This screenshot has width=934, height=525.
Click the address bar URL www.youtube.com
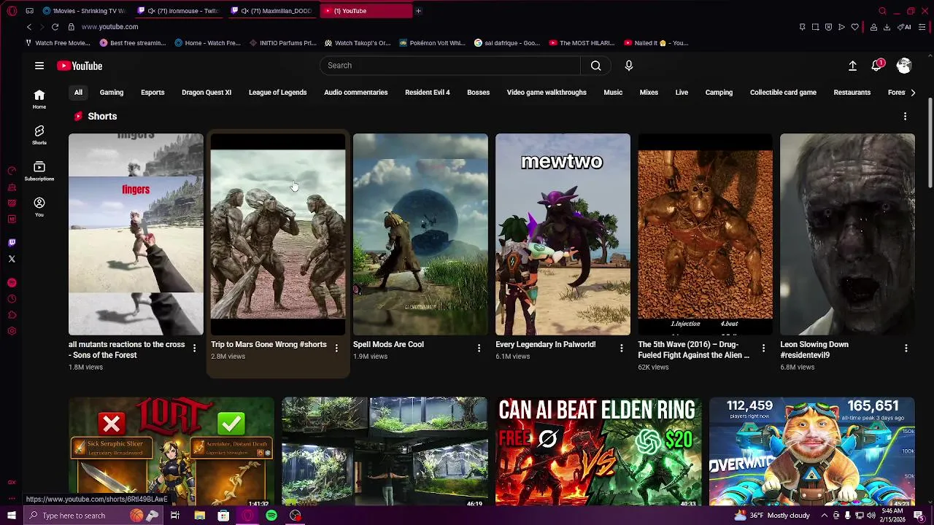pos(109,27)
